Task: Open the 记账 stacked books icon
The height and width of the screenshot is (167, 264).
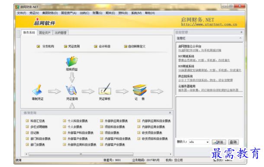Action: (140, 90)
